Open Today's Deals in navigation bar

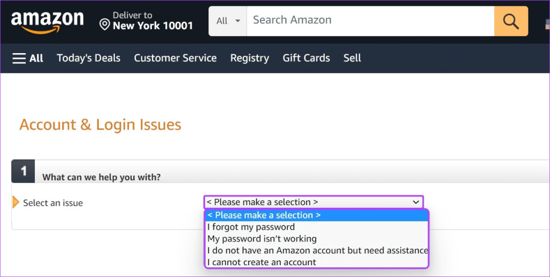tap(89, 59)
